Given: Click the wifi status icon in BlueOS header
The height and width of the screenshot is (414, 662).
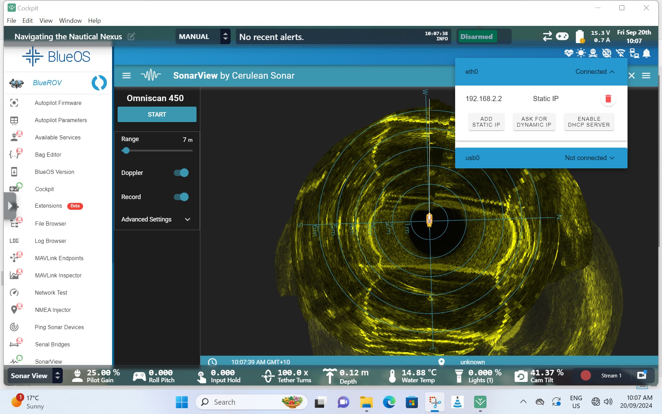Looking at the screenshot, I should click(x=620, y=53).
